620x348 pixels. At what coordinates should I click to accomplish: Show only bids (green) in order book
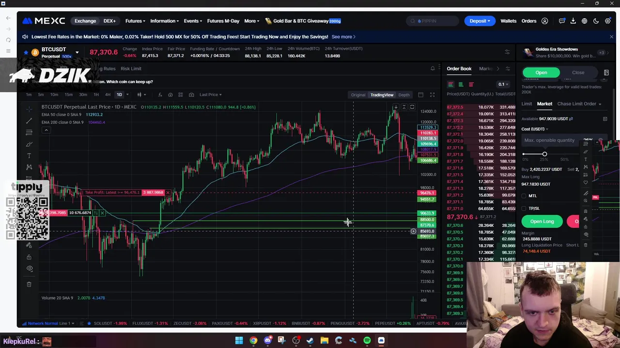pos(461,85)
